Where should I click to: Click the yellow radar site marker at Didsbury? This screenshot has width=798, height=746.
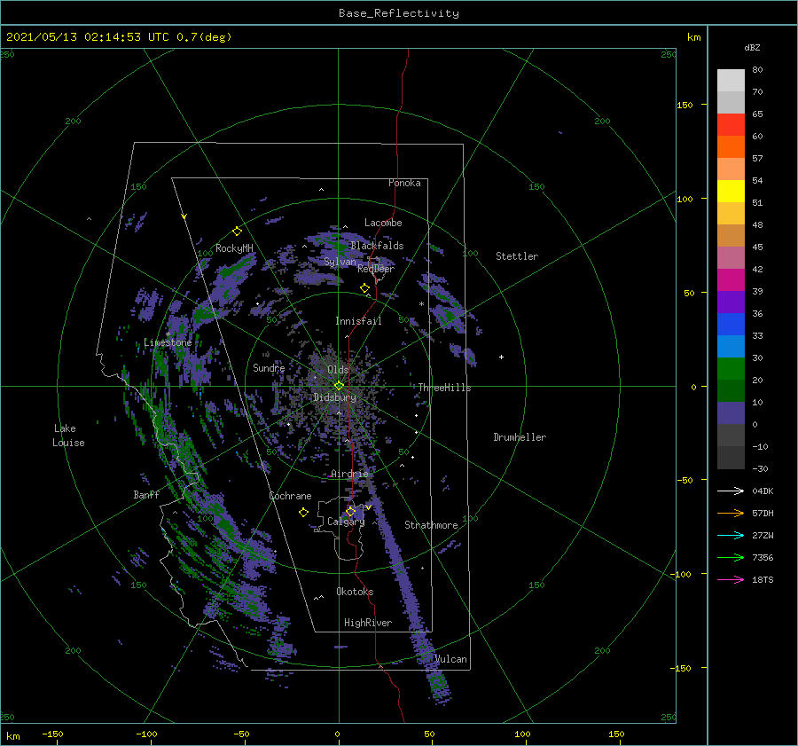[x=339, y=386]
